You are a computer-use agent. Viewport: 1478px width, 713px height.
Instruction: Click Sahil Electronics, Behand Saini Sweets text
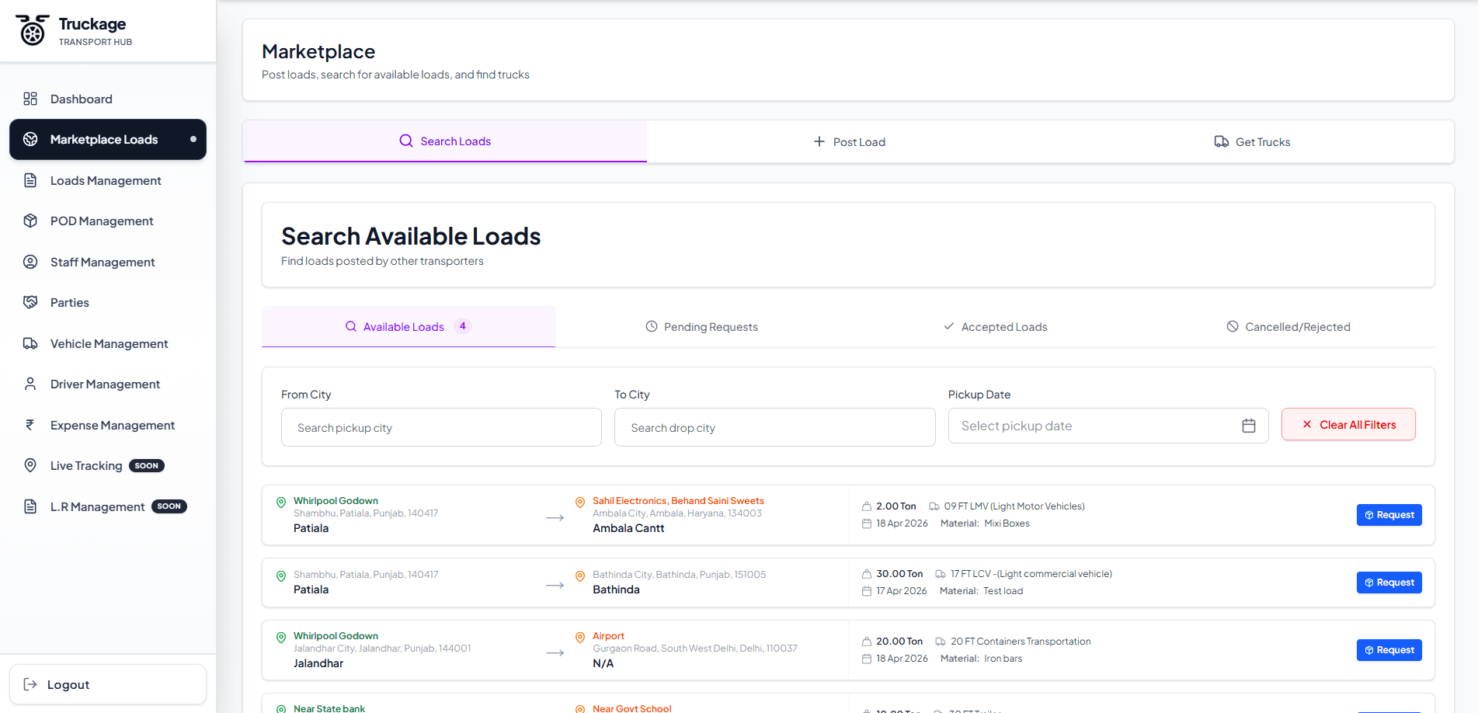click(678, 501)
